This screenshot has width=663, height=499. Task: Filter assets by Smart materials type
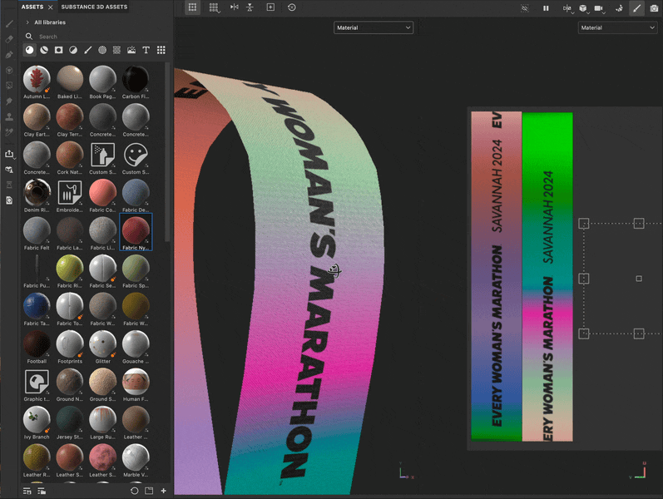pos(44,51)
